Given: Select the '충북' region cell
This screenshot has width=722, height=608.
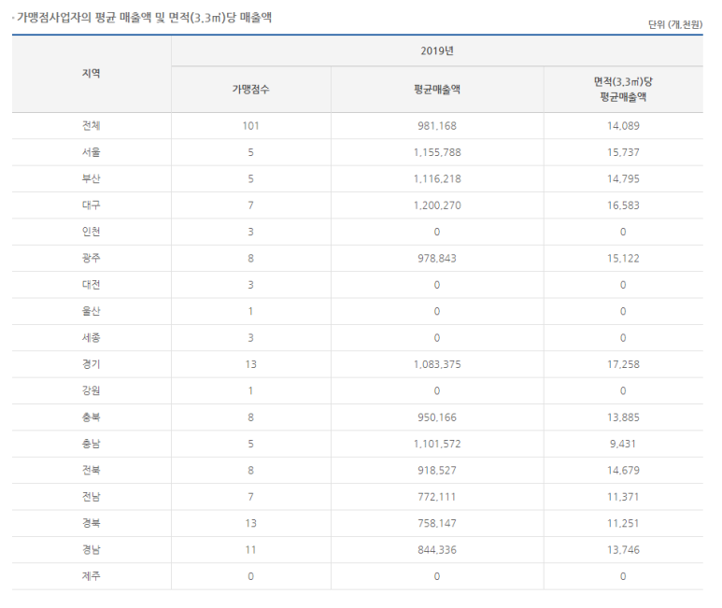Looking at the screenshot, I should (92, 417).
